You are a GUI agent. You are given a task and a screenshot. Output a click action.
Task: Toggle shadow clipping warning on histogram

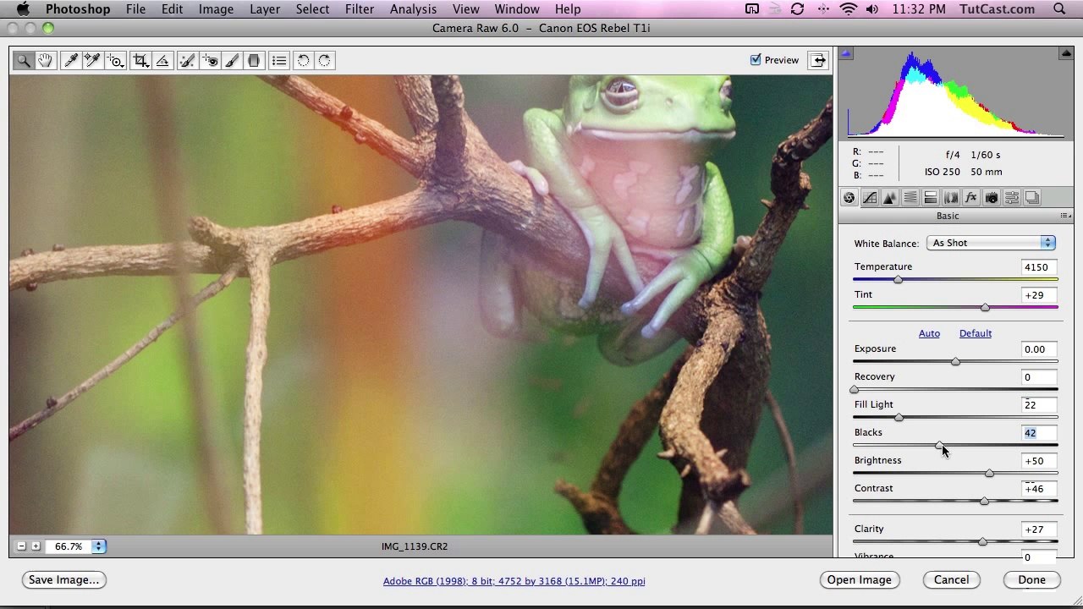coord(846,53)
